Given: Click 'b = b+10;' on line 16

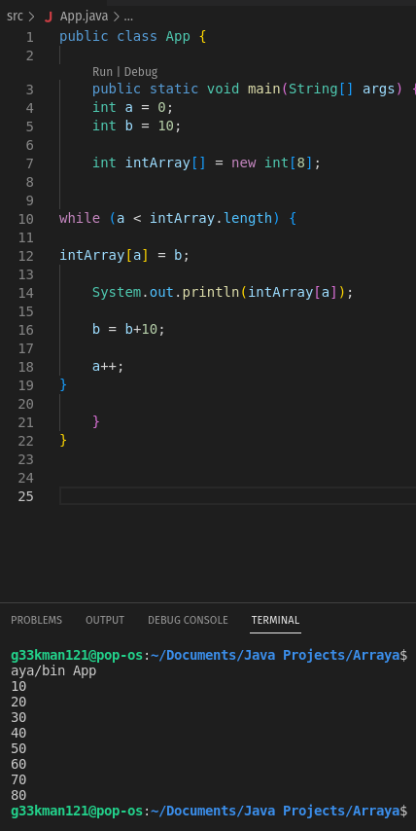Looking at the screenshot, I should pyautogui.click(x=128, y=329).
